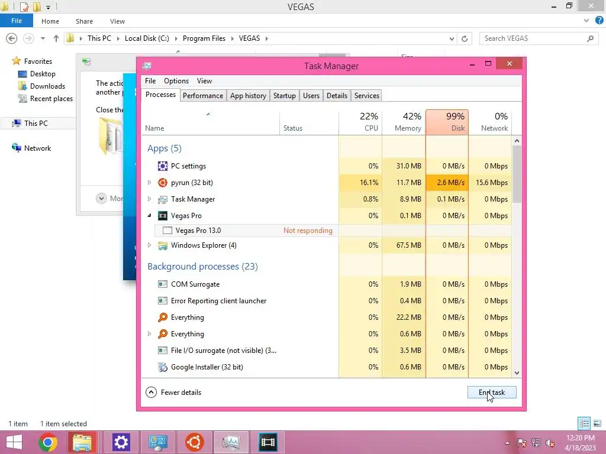Click the Task Manager vertical scrollbar thumb
Viewport: 606px width, 454px height.
pos(517,174)
